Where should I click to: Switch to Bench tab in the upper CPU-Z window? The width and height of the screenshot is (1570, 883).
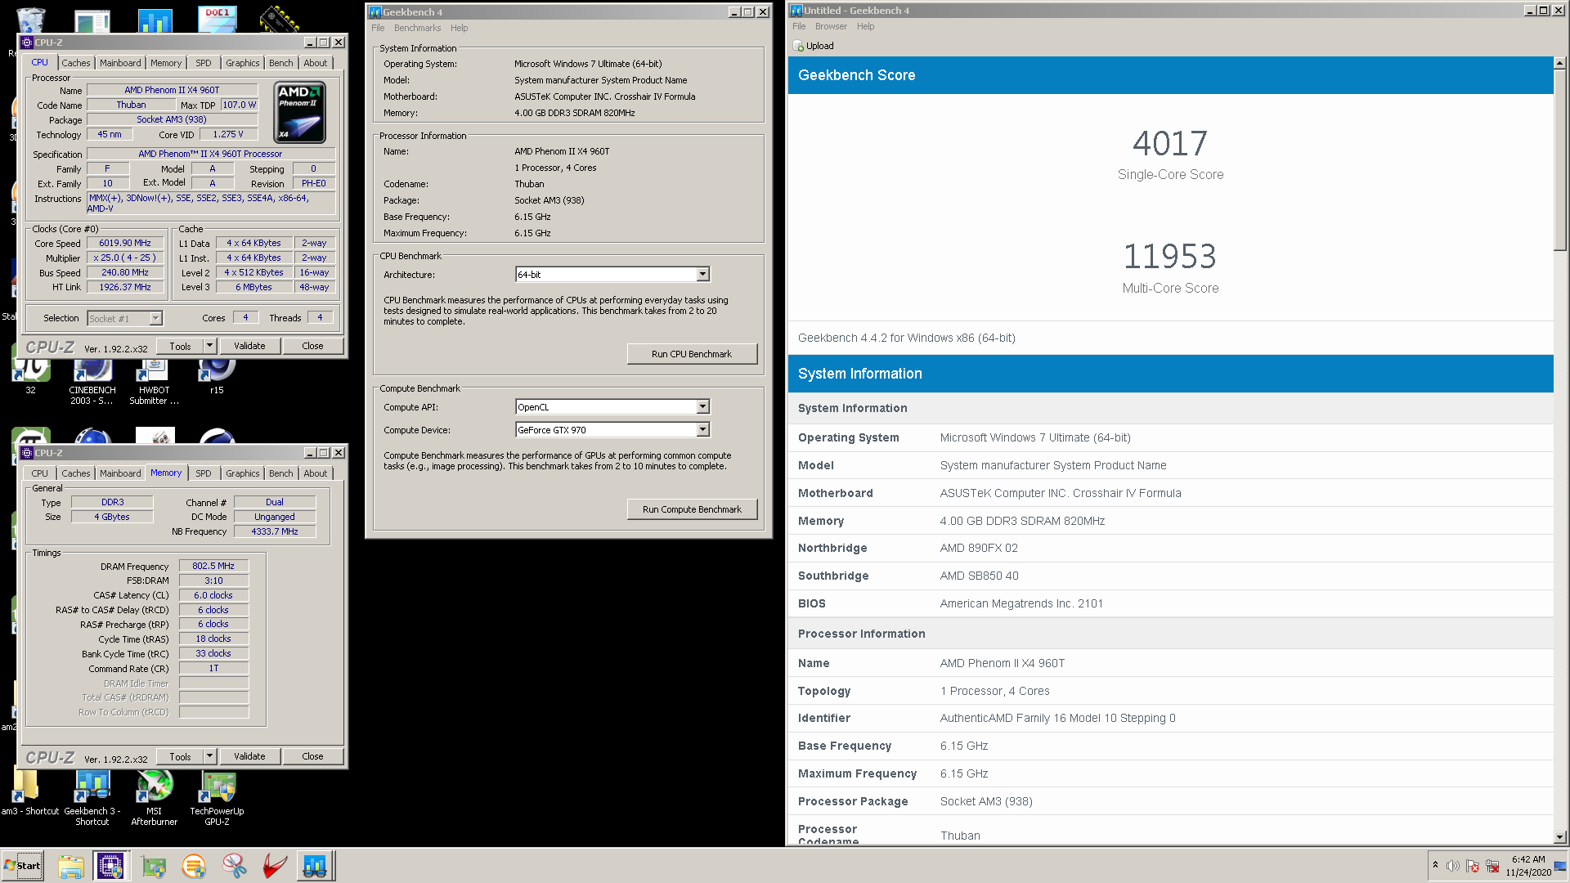(280, 63)
